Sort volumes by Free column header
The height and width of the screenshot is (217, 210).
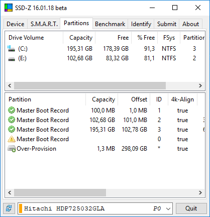tap(114, 38)
